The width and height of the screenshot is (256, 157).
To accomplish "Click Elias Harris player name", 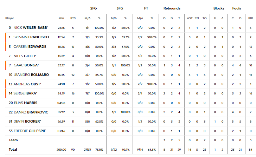I will coord(26,103).
